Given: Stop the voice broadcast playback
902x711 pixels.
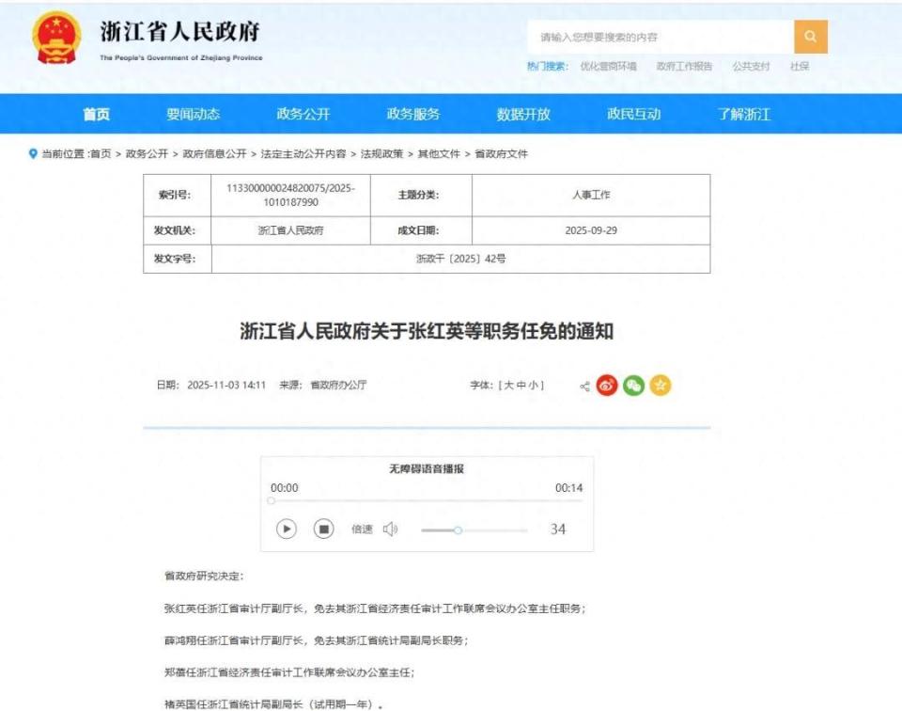Looking at the screenshot, I should pyautogui.click(x=324, y=529).
